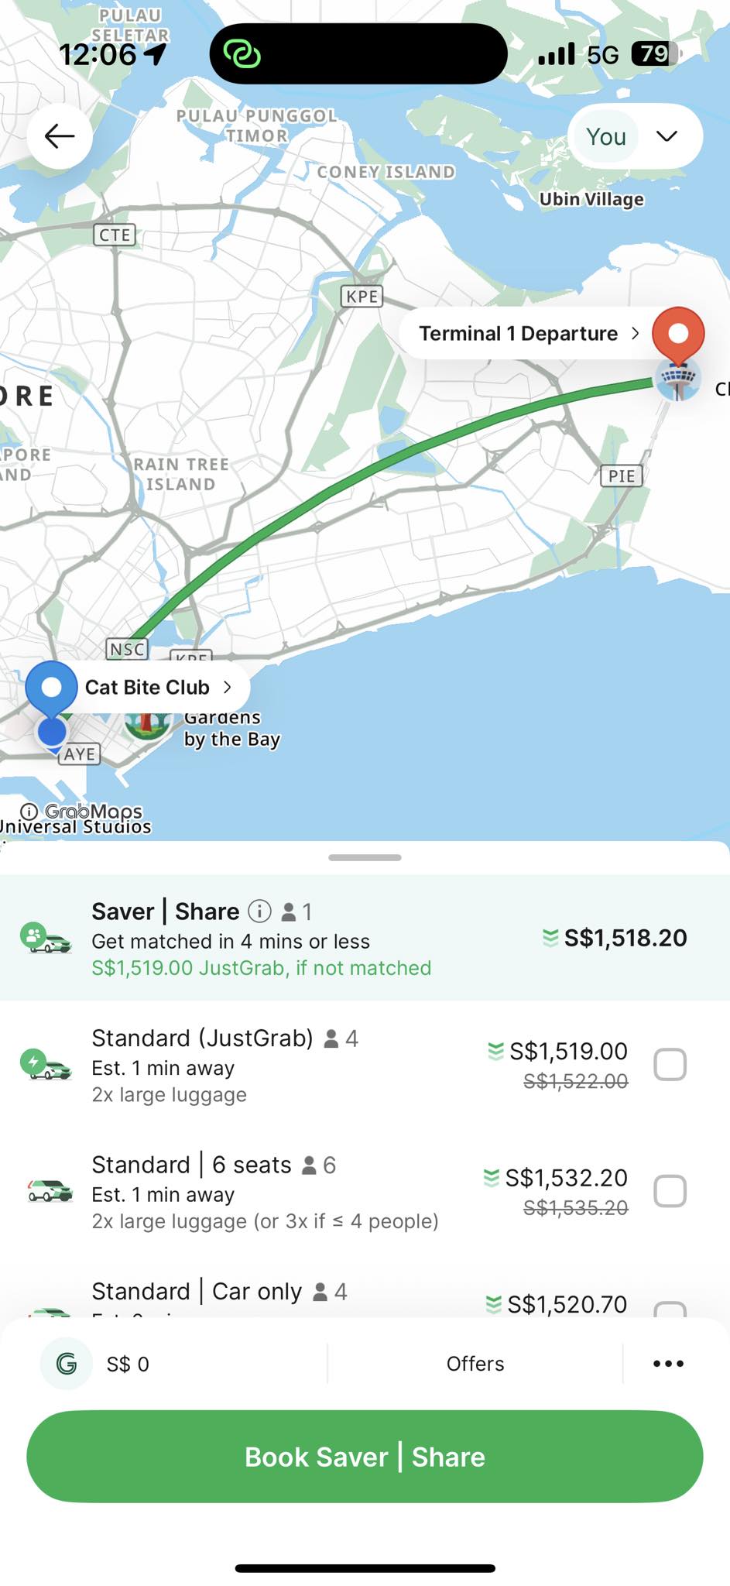Select the Standard 6 seats ride option
Viewport: 730px width, 1586px height.
[x=310, y=1191]
